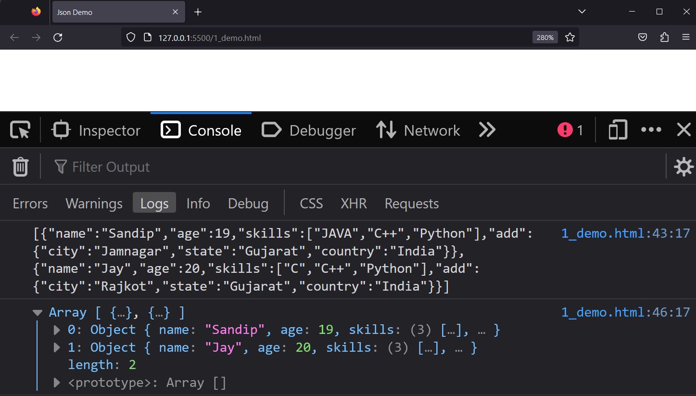The height and width of the screenshot is (396, 696).
Task: Click the red error count badge
Action: click(570, 130)
